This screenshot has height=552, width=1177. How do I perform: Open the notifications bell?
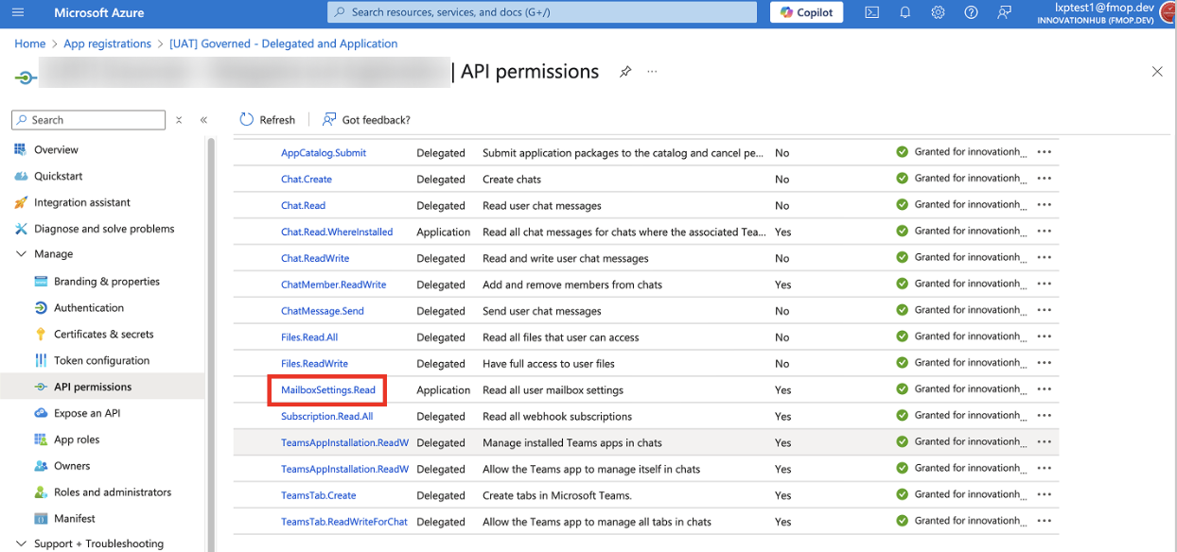tap(905, 12)
